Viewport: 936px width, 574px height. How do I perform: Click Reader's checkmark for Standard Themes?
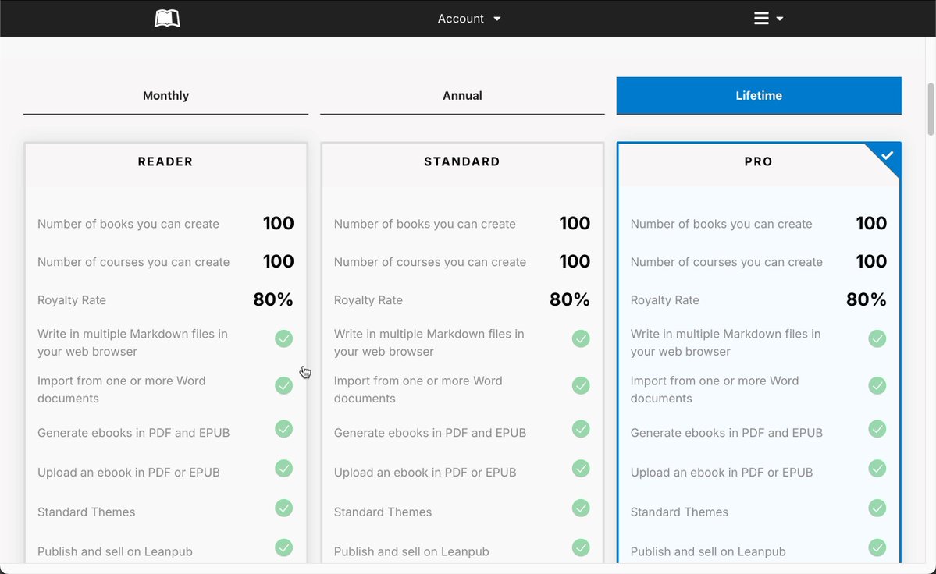tap(283, 508)
